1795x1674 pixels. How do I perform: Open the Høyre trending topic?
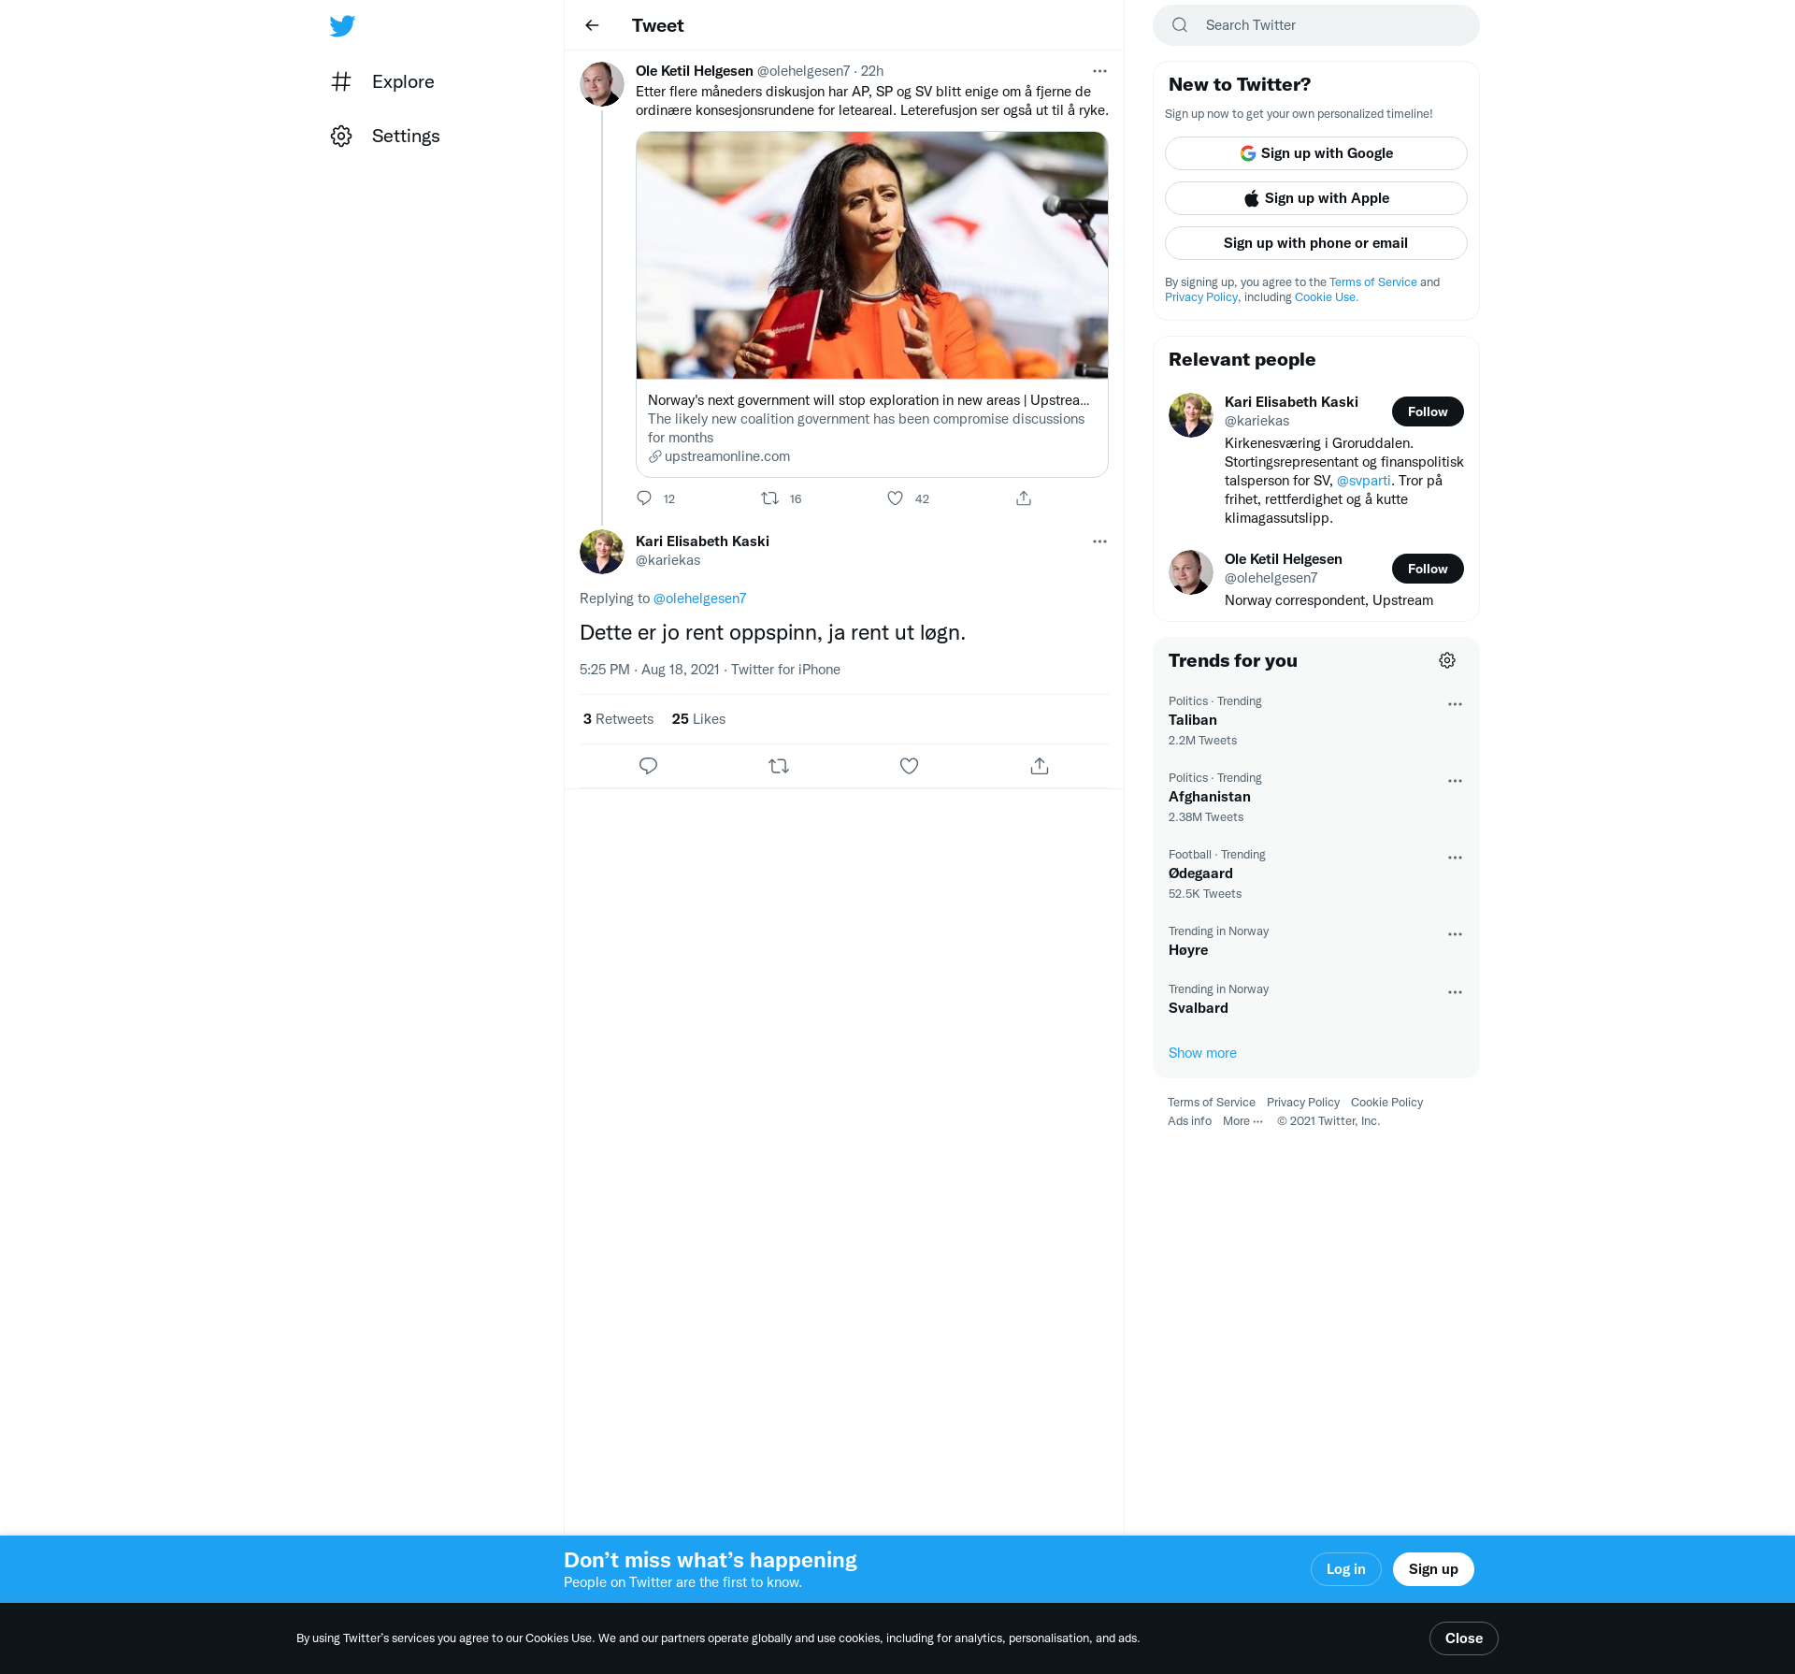(x=1188, y=950)
